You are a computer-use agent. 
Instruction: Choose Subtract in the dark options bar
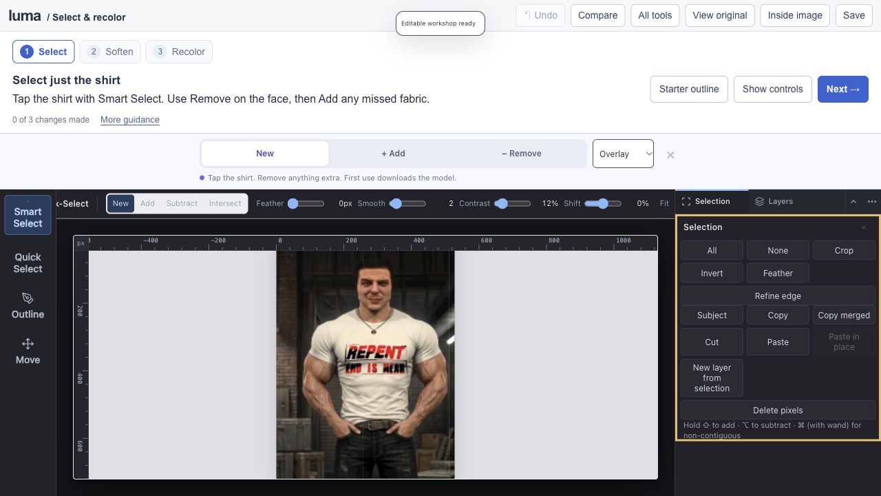coord(182,203)
